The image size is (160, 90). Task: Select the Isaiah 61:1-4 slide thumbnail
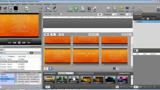(x=86, y=57)
